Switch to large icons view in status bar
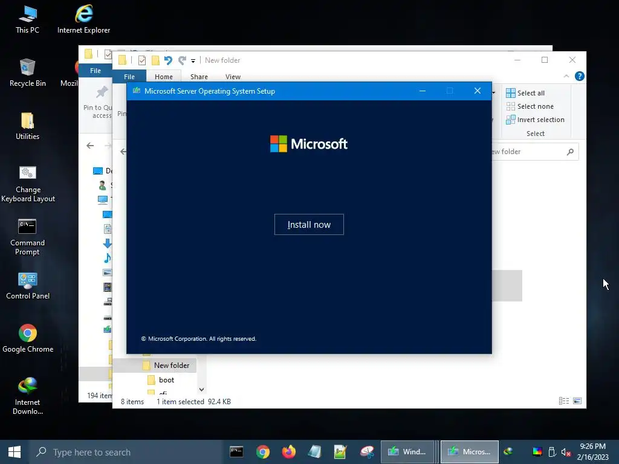Viewport: 619px width, 464px height. point(577,401)
